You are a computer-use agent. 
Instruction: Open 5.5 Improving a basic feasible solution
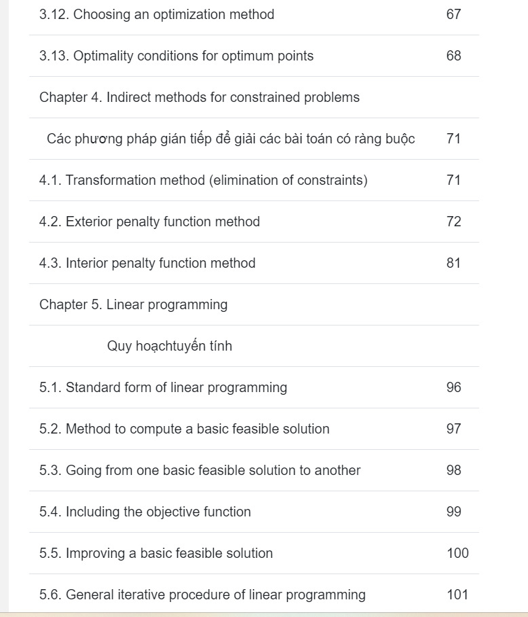pyautogui.click(x=156, y=553)
